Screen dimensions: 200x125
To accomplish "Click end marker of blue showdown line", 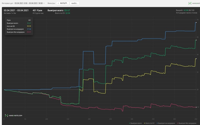I will pyautogui.click(x=196, y=23).
